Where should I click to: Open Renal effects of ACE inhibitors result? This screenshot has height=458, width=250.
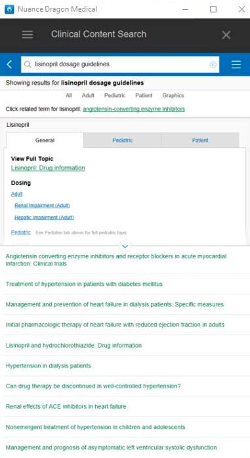(66, 406)
